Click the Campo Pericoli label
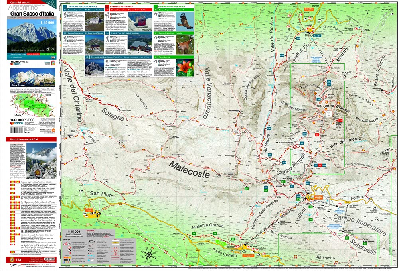The width and height of the screenshot is (399, 271). pyautogui.click(x=291, y=164)
